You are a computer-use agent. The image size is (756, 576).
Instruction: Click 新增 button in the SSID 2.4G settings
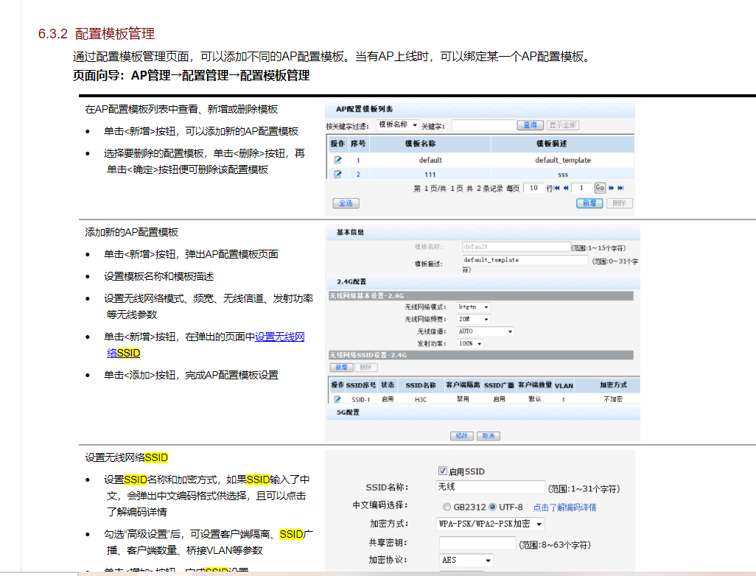(341, 368)
